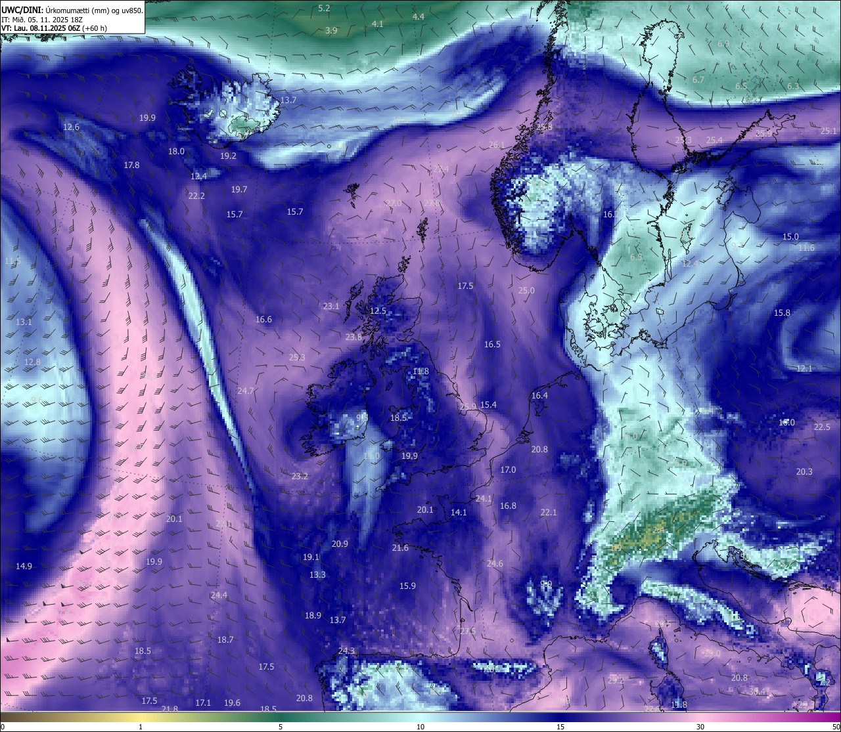The width and height of the screenshot is (841, 732).
Task: Click the value "15.8"
Action: [x=782, y=312]
